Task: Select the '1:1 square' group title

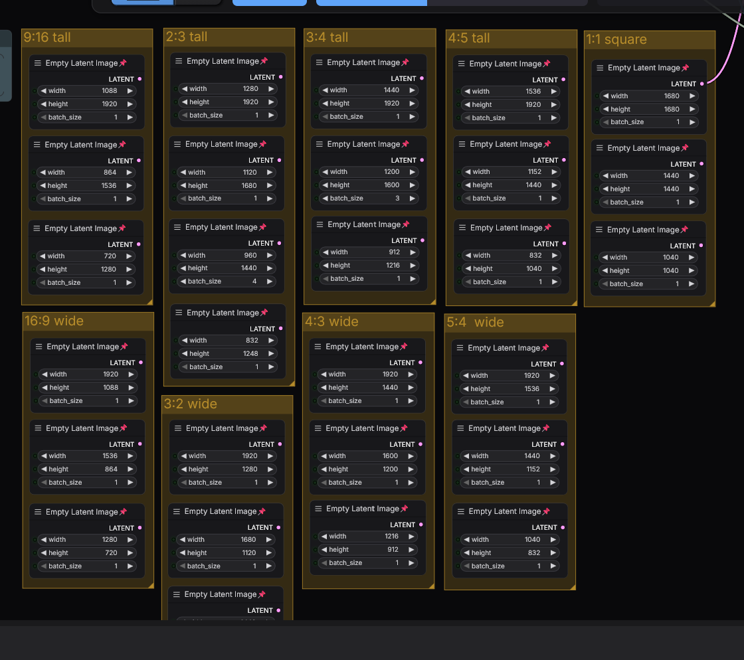Action: pyautogui.click(x=616, y=39)
